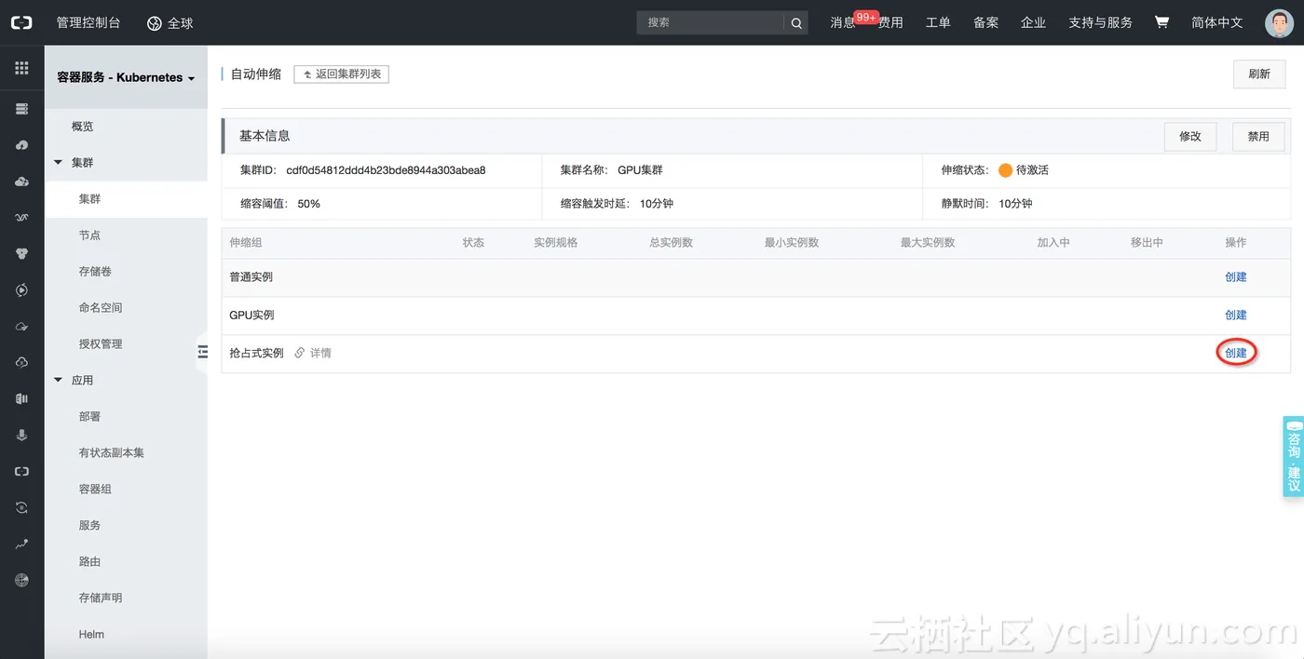Open 企业 in top bar
Image resolution: width=1304 pixels, height=659 pixels.
(x=1033, y=22)
